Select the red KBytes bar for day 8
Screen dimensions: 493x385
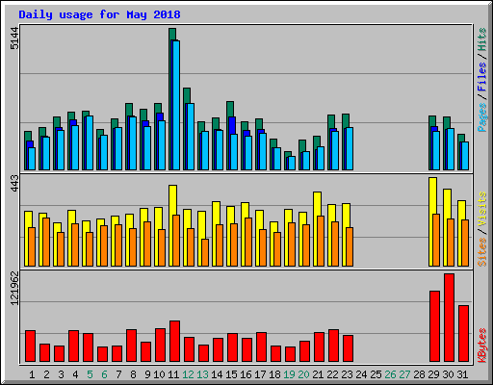pos(131,346)
